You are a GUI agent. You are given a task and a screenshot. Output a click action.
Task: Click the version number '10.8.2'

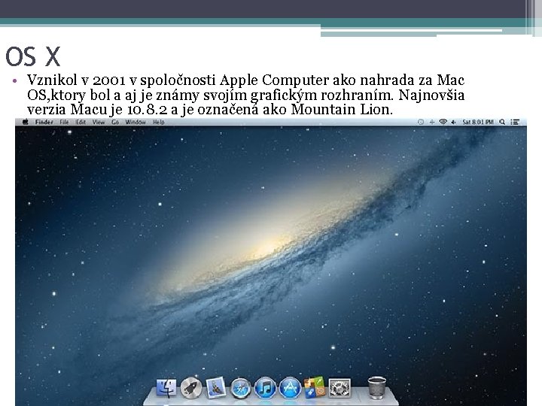[x=148, y=110]
